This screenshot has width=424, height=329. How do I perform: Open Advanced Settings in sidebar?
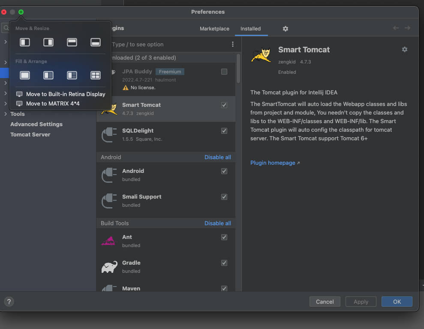[x=36, y=124]
